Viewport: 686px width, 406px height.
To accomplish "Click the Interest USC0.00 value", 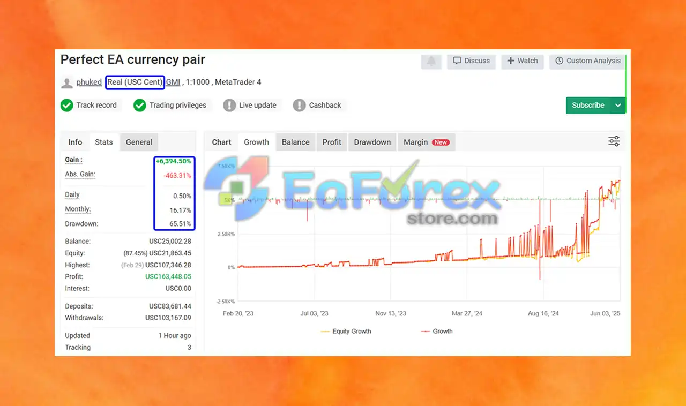I will (x=178, y=289).
